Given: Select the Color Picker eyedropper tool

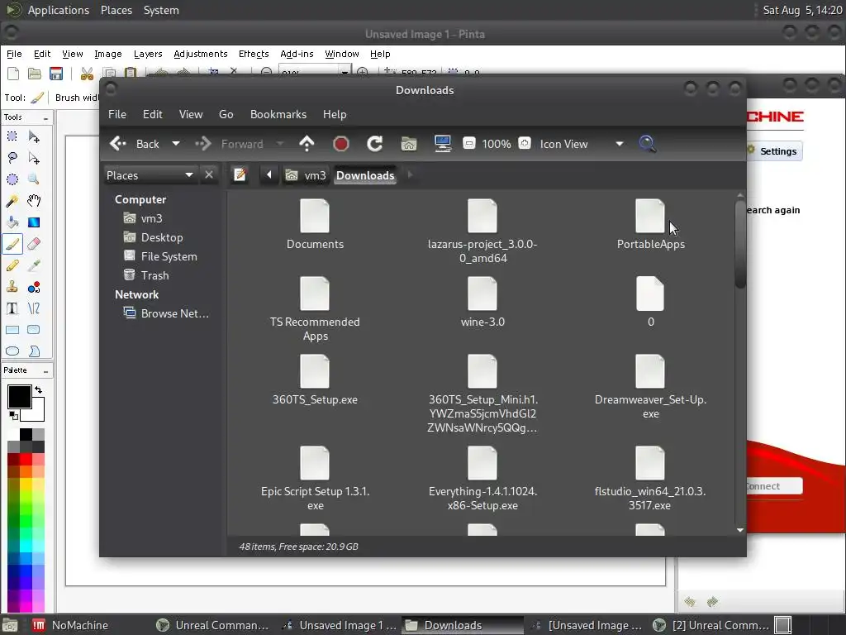Looking at the screenshot, I should (33, 265).
